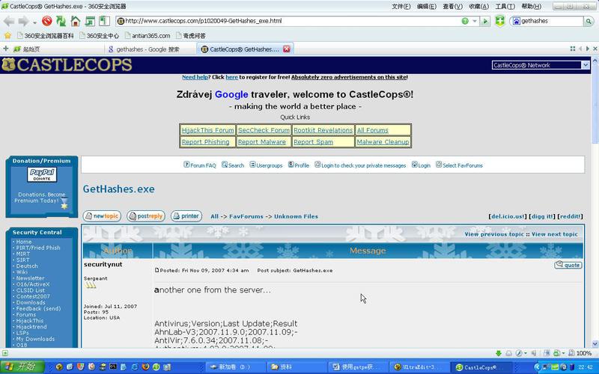Close the CastleCops tab
Image resolution: width=599 pixels, height=374 pixels.
(x=287, y=49)
